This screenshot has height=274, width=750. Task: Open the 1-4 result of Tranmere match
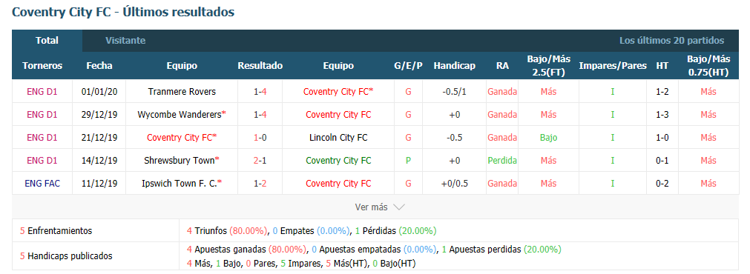[260, 92]
